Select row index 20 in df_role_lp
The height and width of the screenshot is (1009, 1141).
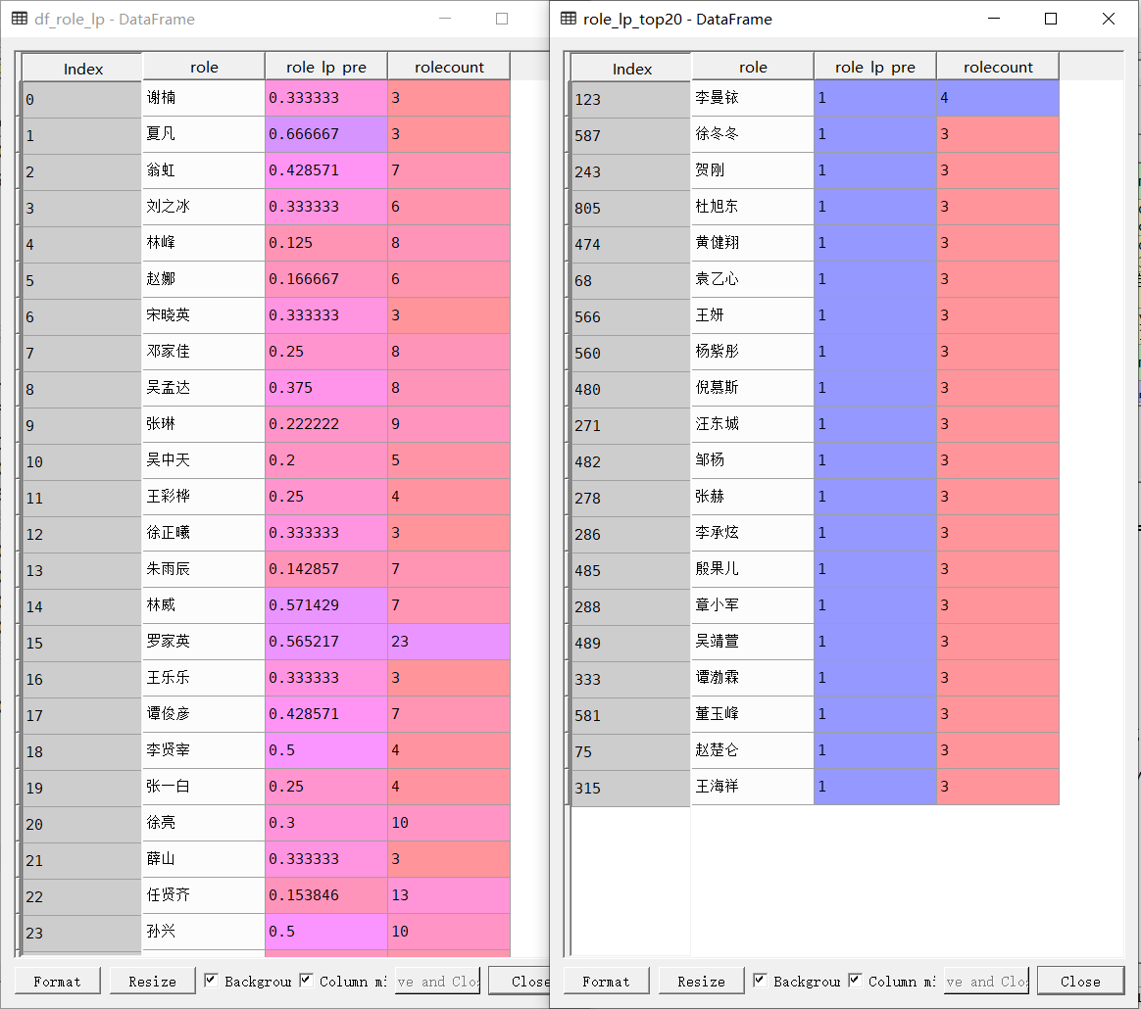click(x=82, y=824)
